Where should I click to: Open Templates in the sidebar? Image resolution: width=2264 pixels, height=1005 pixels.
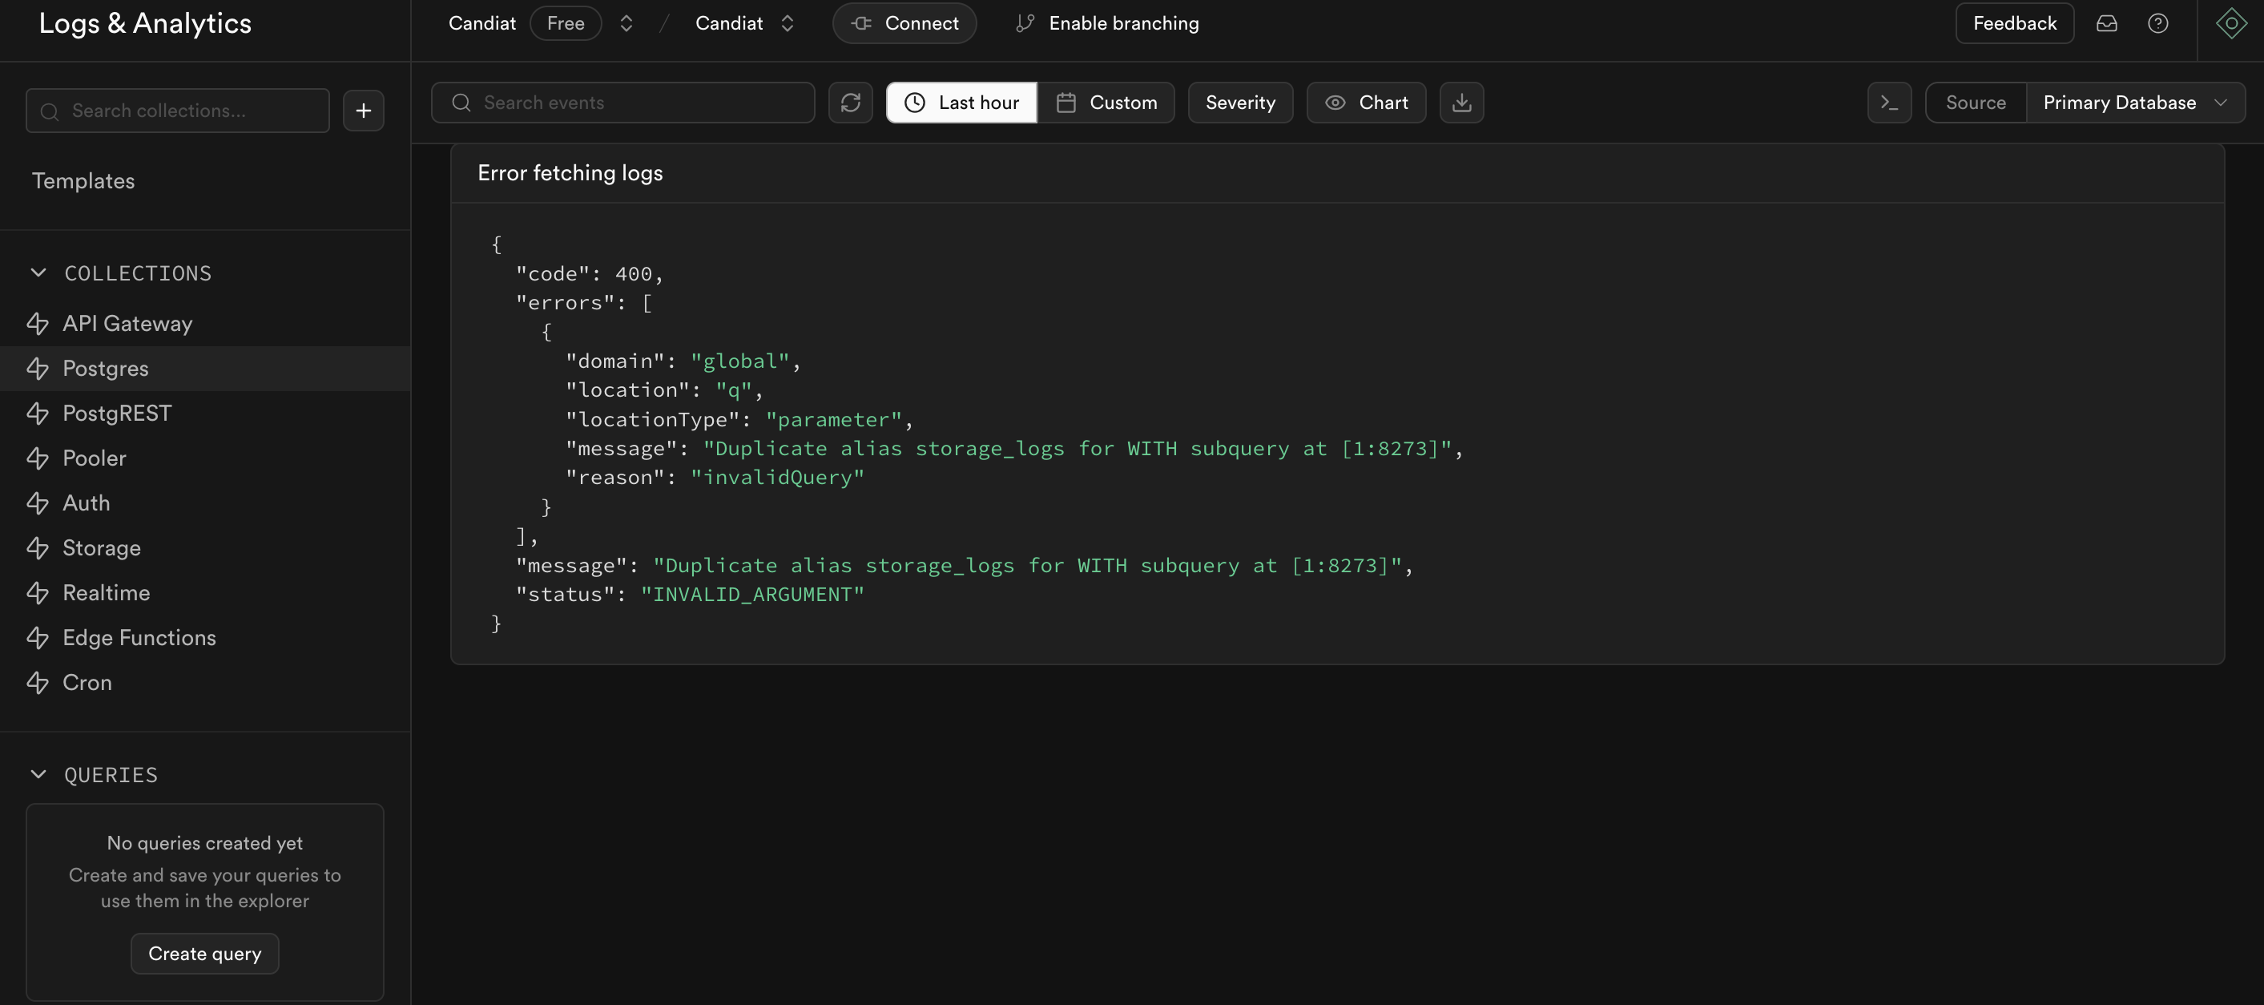pyautogui.click(x=83, y=181)
